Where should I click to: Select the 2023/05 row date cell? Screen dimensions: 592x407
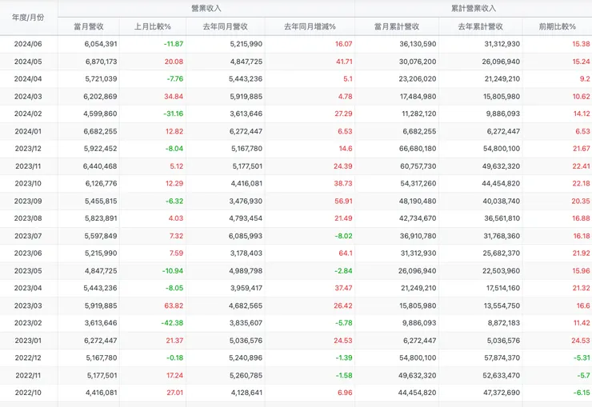click(28, 271)
